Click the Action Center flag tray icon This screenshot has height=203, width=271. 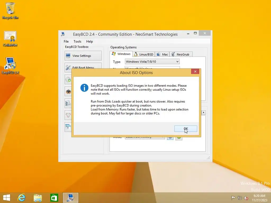click(x=233, y=198)
